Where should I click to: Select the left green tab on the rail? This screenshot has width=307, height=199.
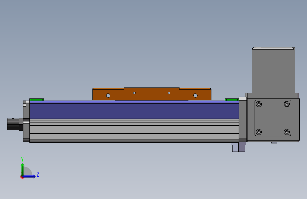pos(36,100)
